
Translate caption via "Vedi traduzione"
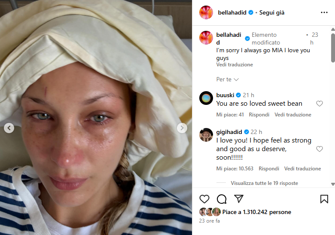point(234,65)
